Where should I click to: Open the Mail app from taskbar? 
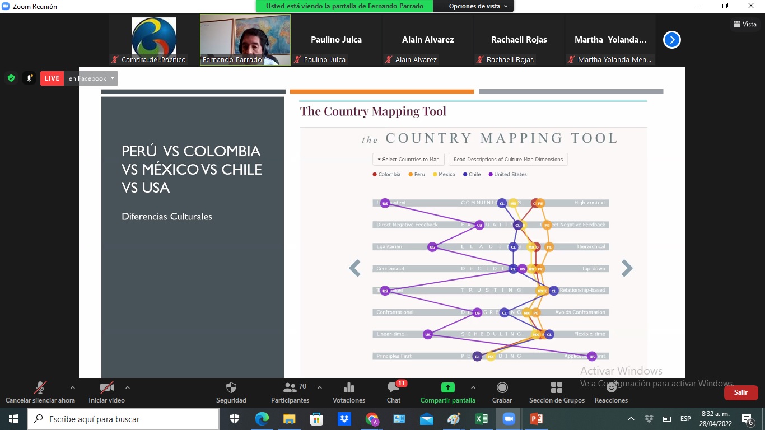[427, 419]
